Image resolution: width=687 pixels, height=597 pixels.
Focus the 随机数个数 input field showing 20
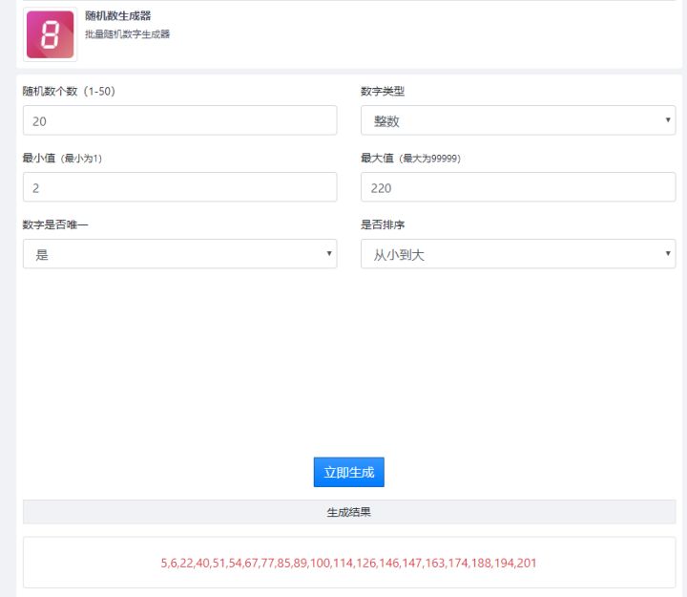coord(179,120)
